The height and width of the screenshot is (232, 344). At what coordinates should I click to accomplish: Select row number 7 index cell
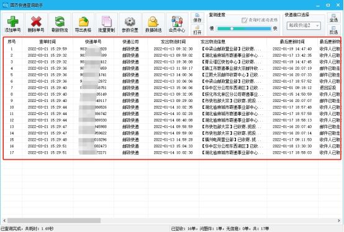click(x=12, y=88)
